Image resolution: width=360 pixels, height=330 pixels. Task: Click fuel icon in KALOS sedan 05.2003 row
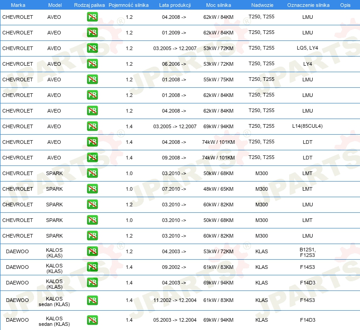(92, 320)
